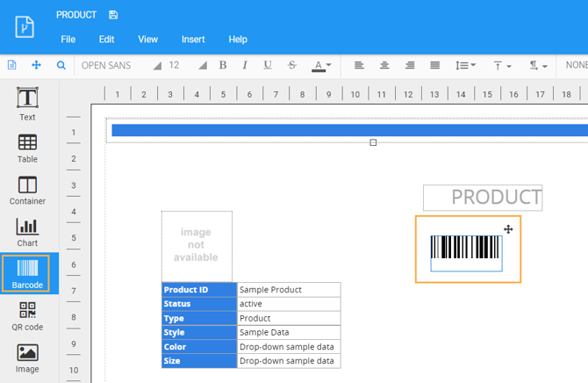Toggle bold formatting

tap(223, 65)
